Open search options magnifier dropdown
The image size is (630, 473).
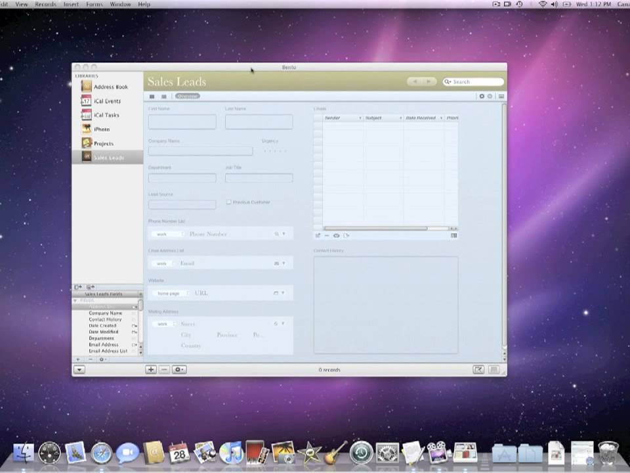point(448,81)
